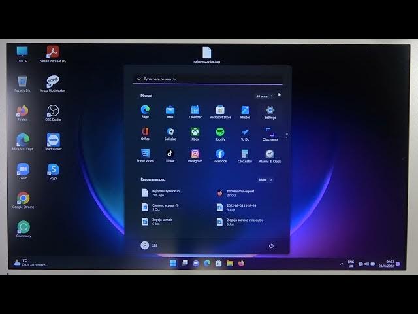This screenshot has width=418, height=314.
Task: Open Microsoft Store pinned app
Action: (x=220, y=112)
